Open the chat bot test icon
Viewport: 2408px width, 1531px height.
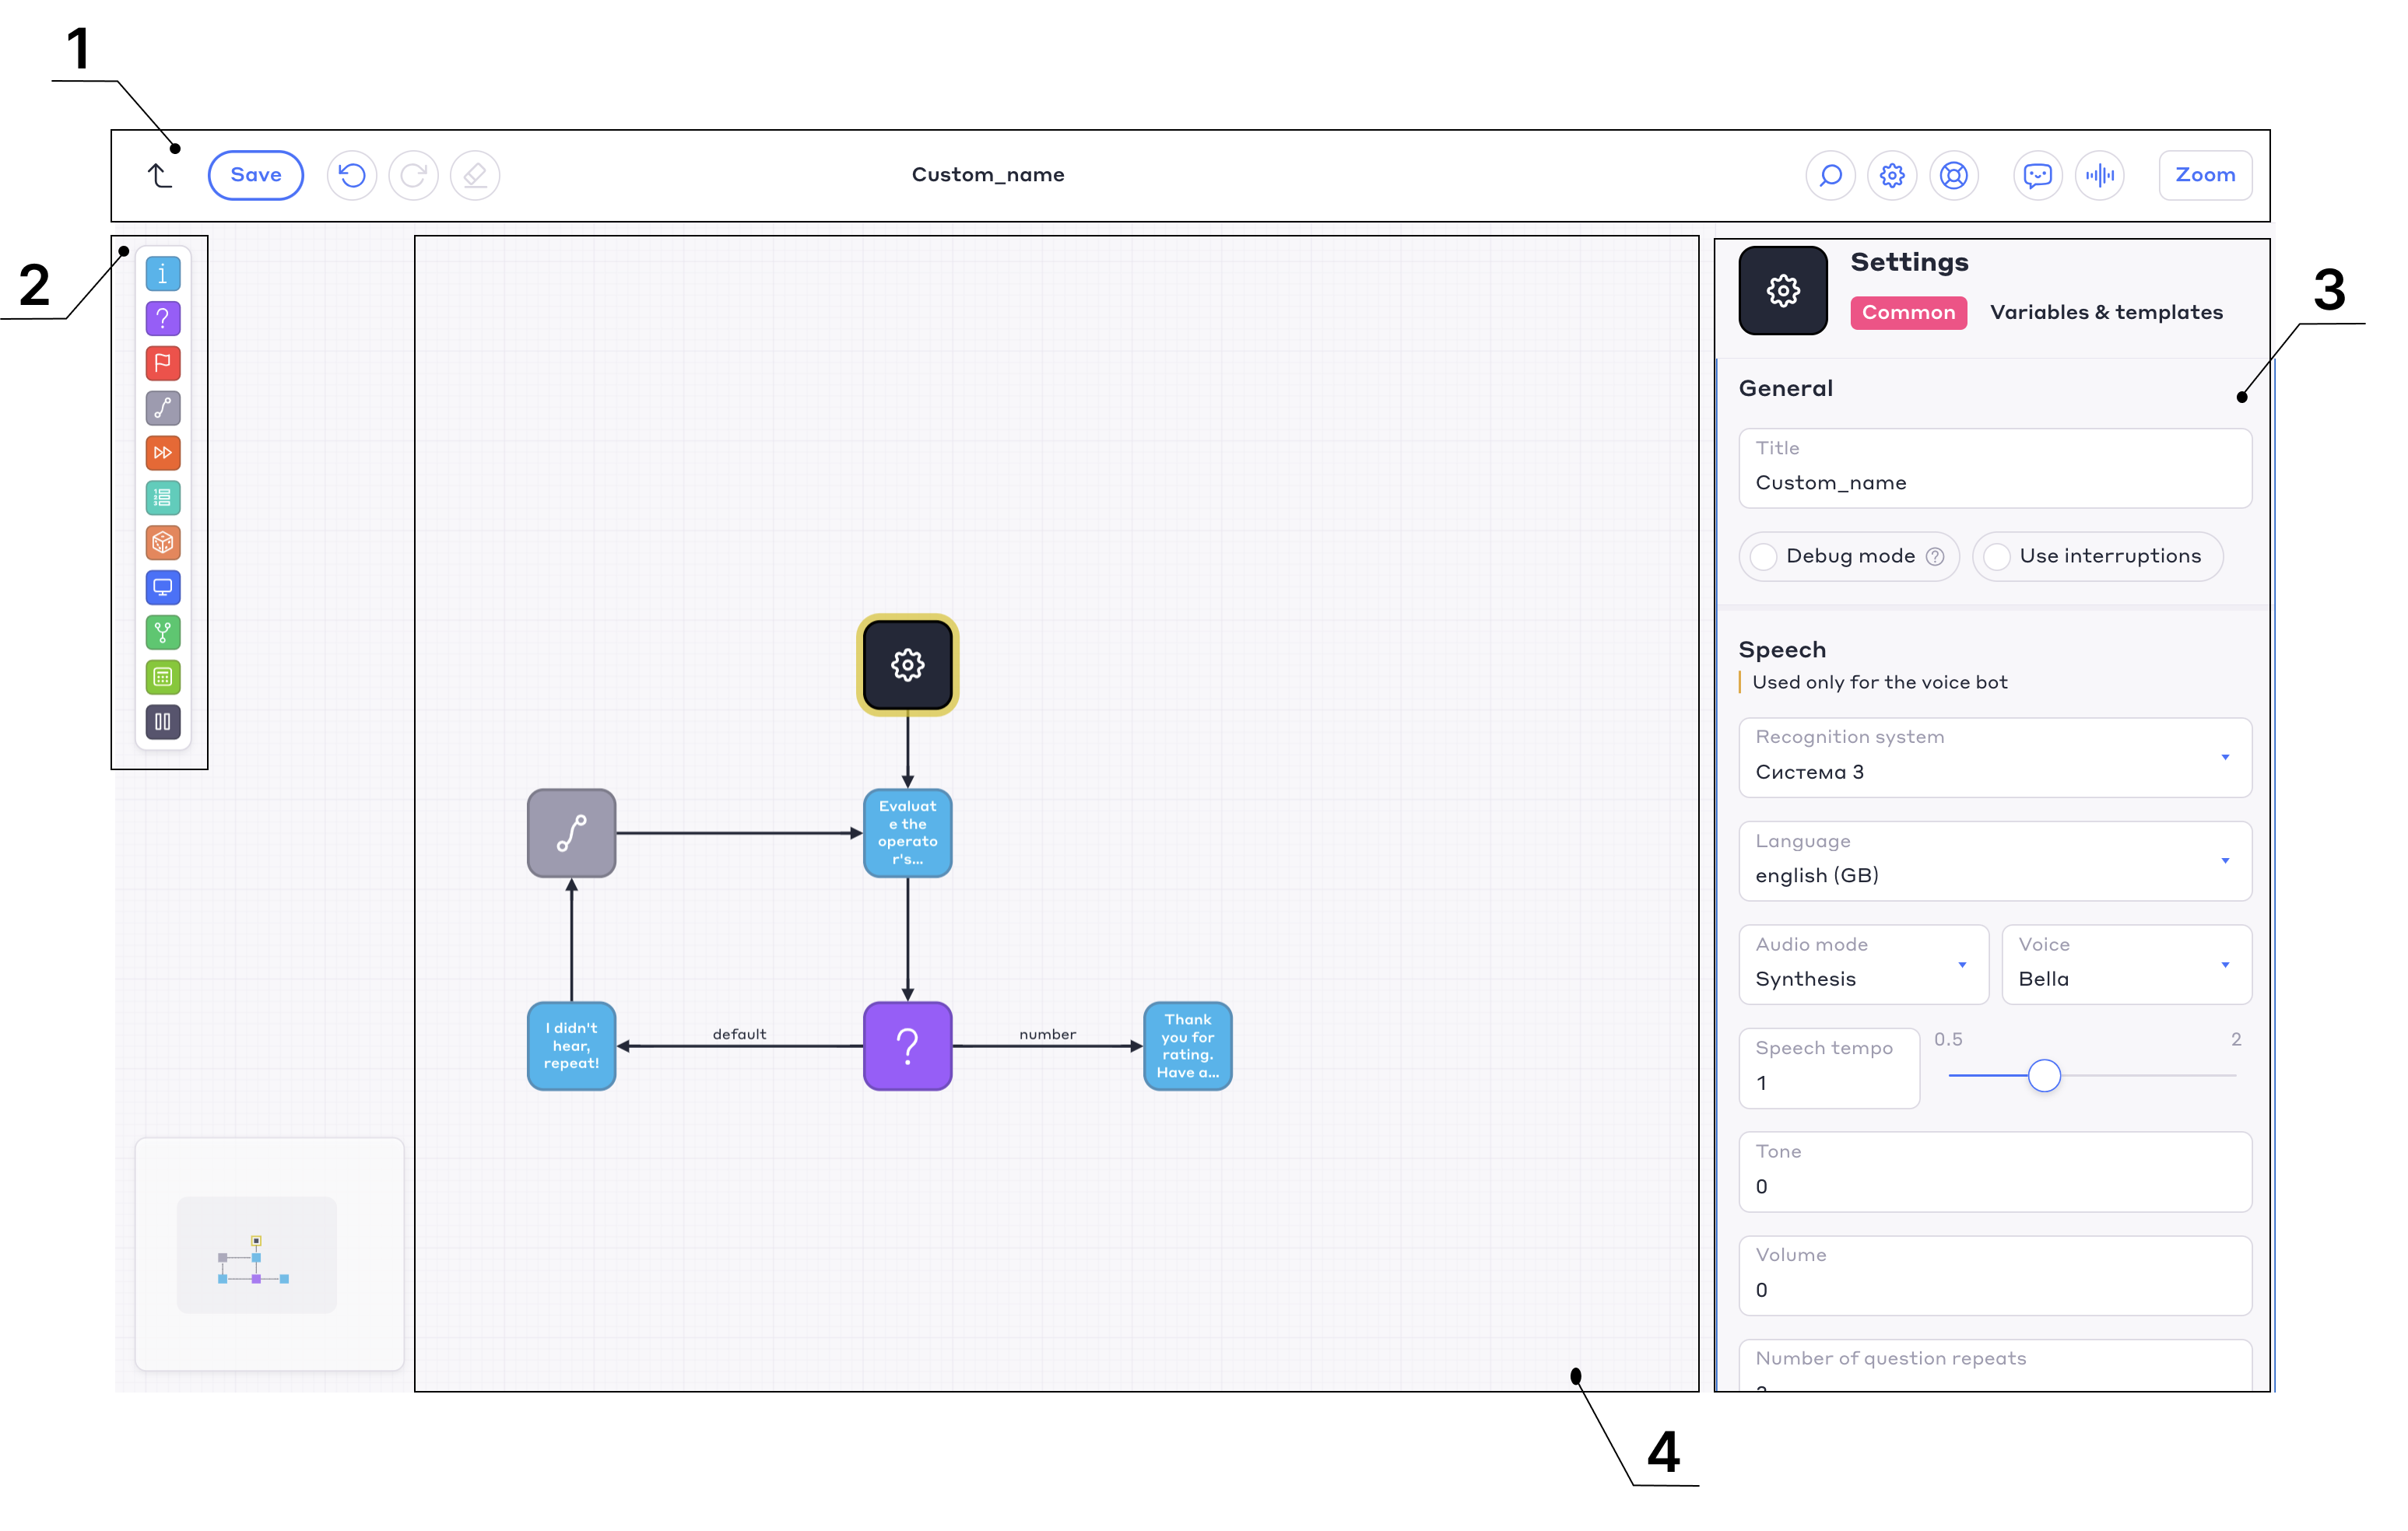pos(2037,176)
